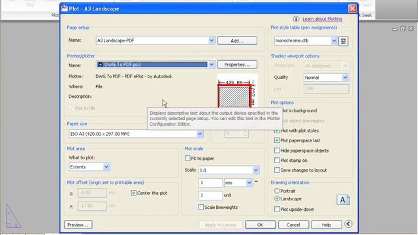Follow the Learn about Plotting link

click(322, 19)
